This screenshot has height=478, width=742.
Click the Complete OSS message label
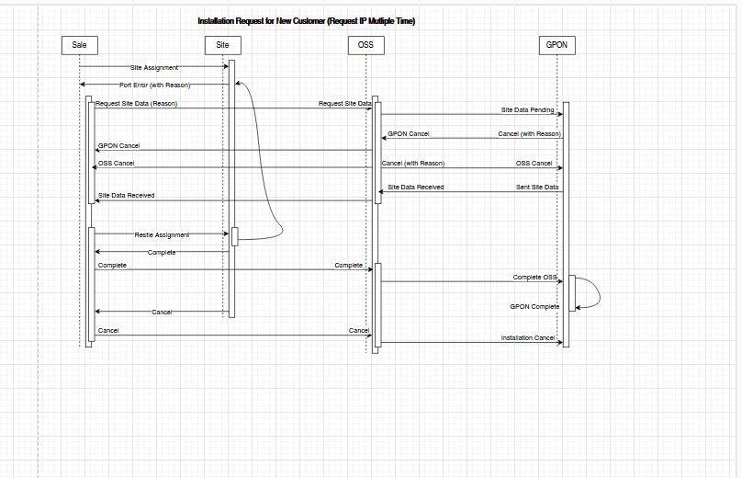pos(534,277)
